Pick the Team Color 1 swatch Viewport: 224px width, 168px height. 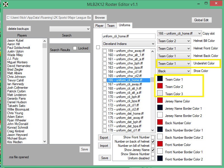pos(160,78)
